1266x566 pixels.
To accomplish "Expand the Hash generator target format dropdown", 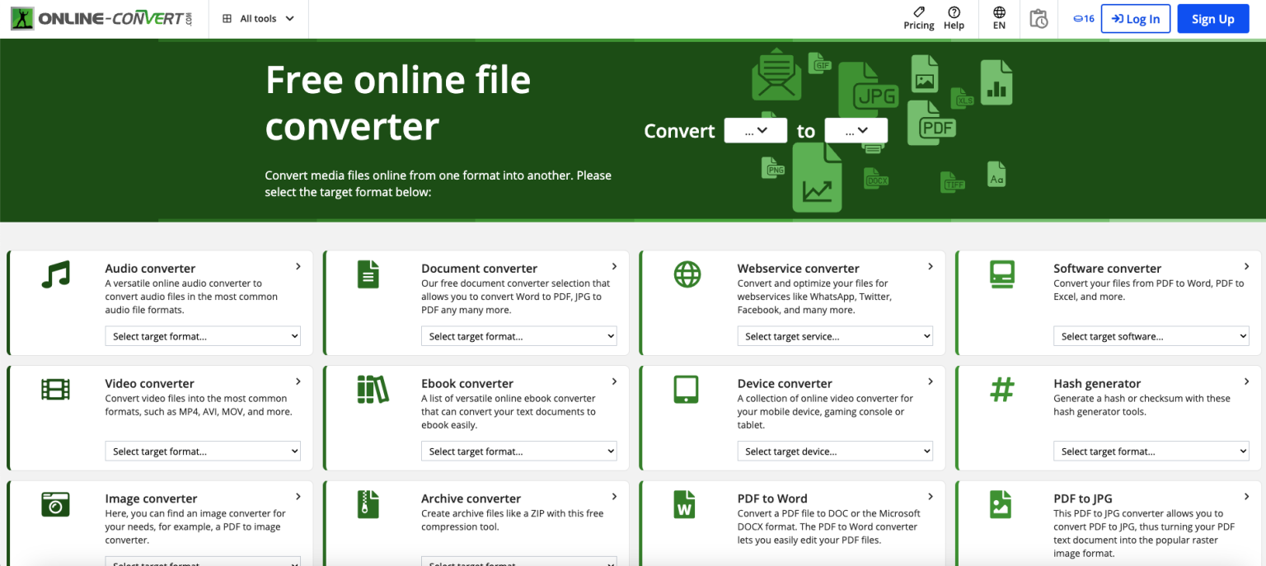I will (1151, 451).
